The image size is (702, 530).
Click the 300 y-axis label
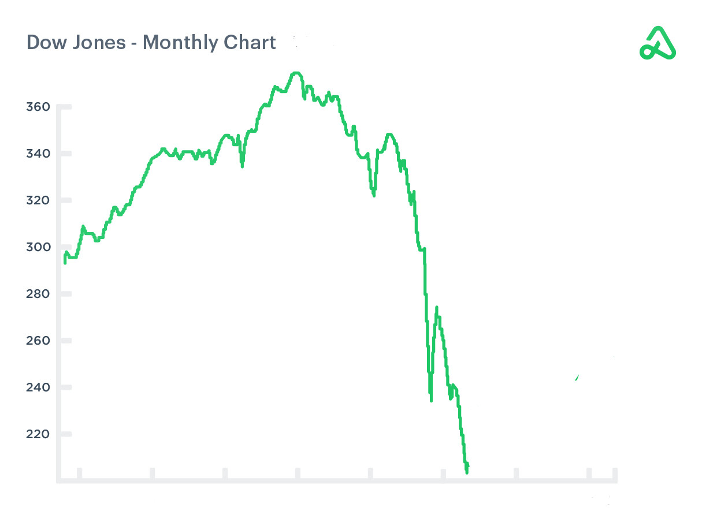tap(38, 247)
